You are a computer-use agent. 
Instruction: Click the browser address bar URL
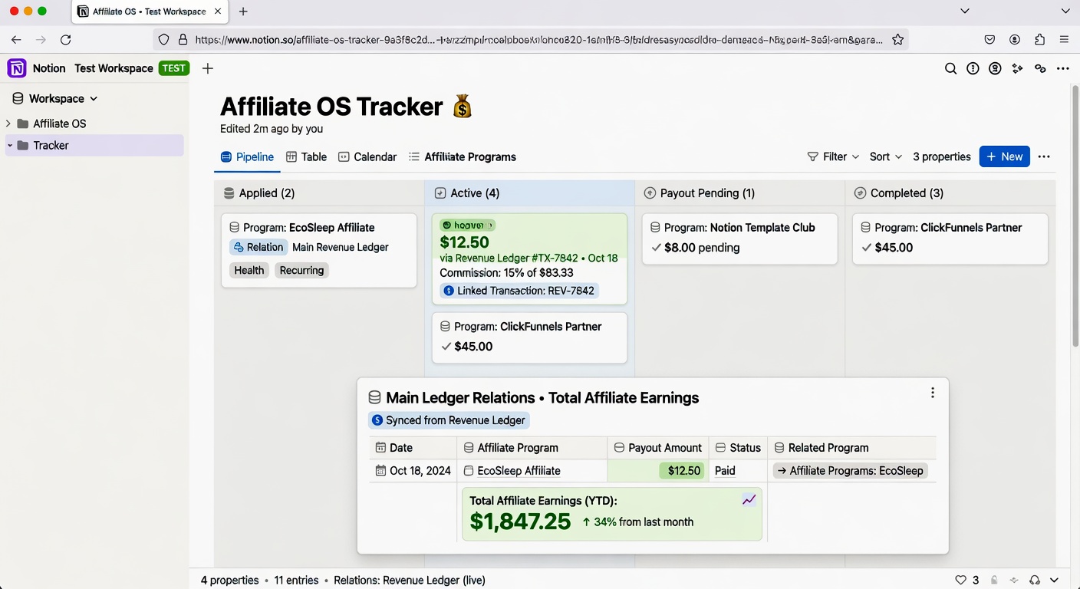pyautogui.click(x=538, y=40)
